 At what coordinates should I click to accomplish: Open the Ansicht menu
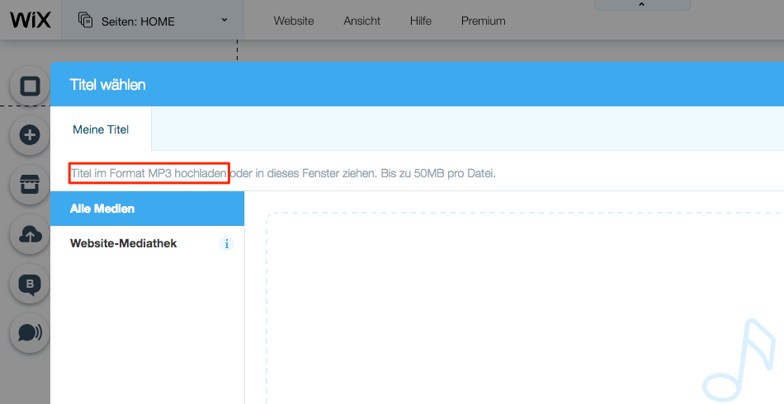tap(361, 21)
